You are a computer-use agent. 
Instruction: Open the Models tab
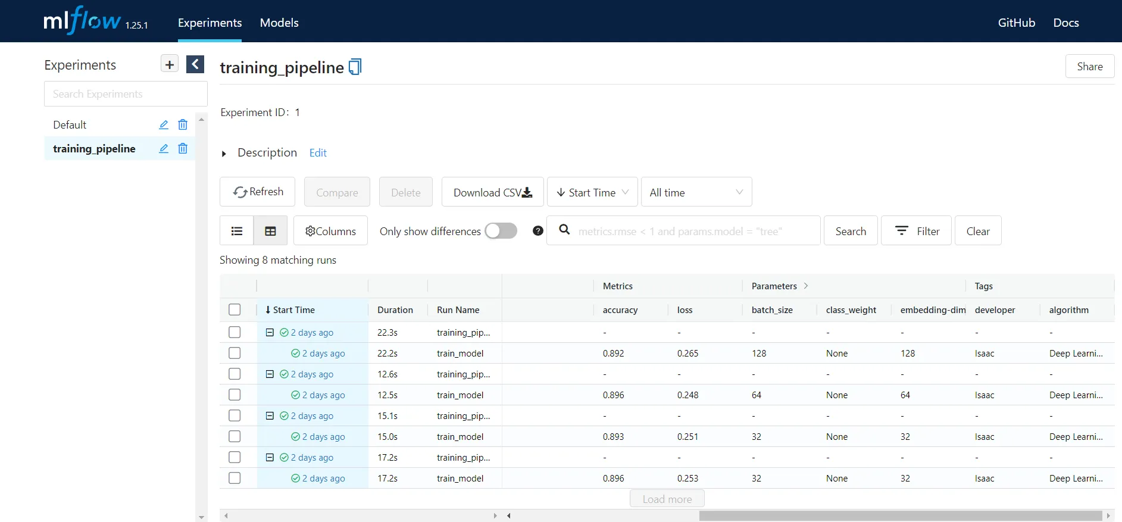click(279, 23)
